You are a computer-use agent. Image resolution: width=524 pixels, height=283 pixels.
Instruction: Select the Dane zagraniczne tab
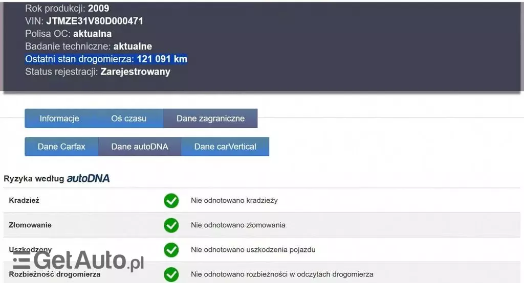210,119
